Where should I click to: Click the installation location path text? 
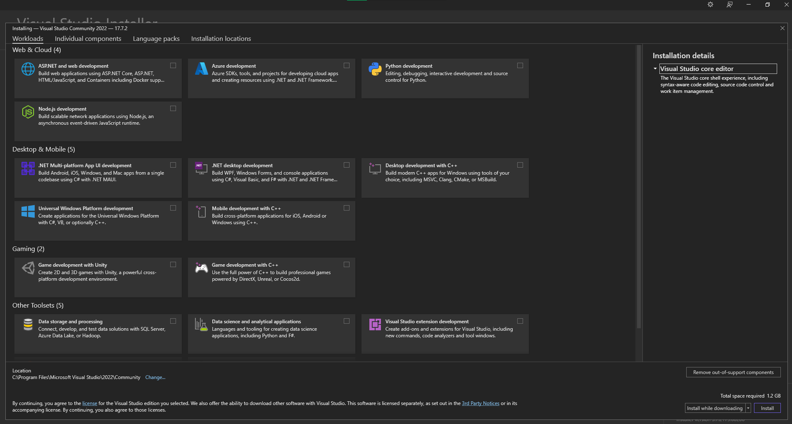pos(76,377)
